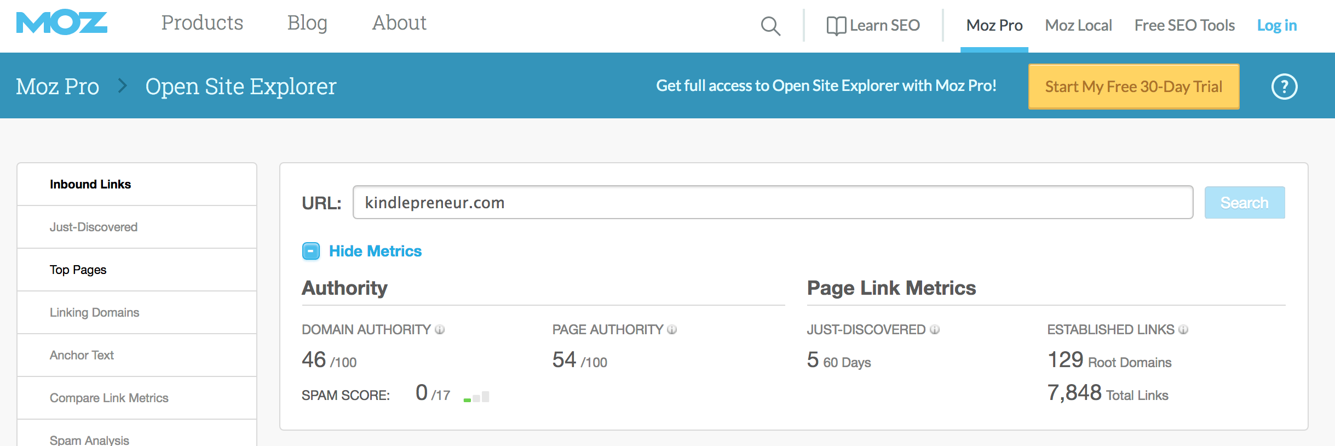Click the 7,848 Total Links value
Image resolution: width=1335 pixels, height=446 pixels.
(1108, 393)
